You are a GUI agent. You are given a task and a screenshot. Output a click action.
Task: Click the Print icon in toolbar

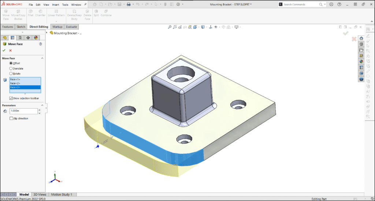coord(129,4)
